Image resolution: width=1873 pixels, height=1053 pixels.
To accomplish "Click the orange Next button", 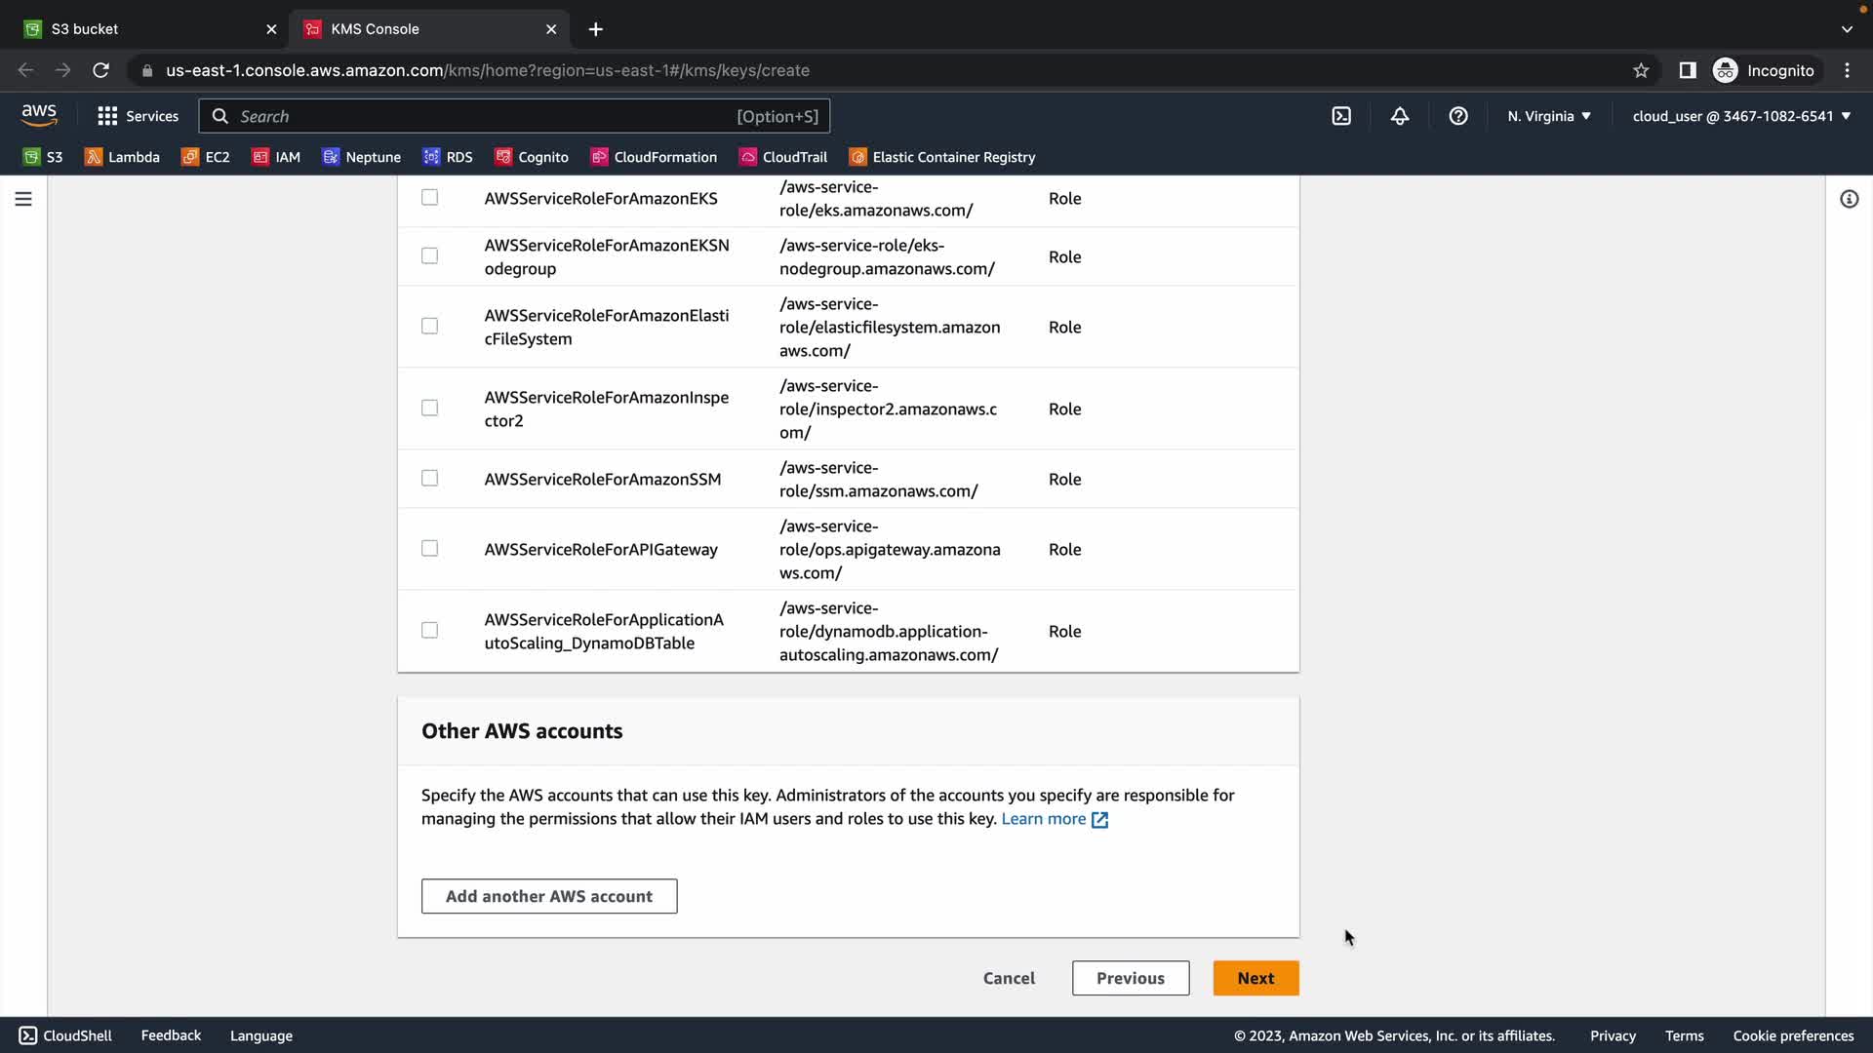I will (x=1255, y=978).
